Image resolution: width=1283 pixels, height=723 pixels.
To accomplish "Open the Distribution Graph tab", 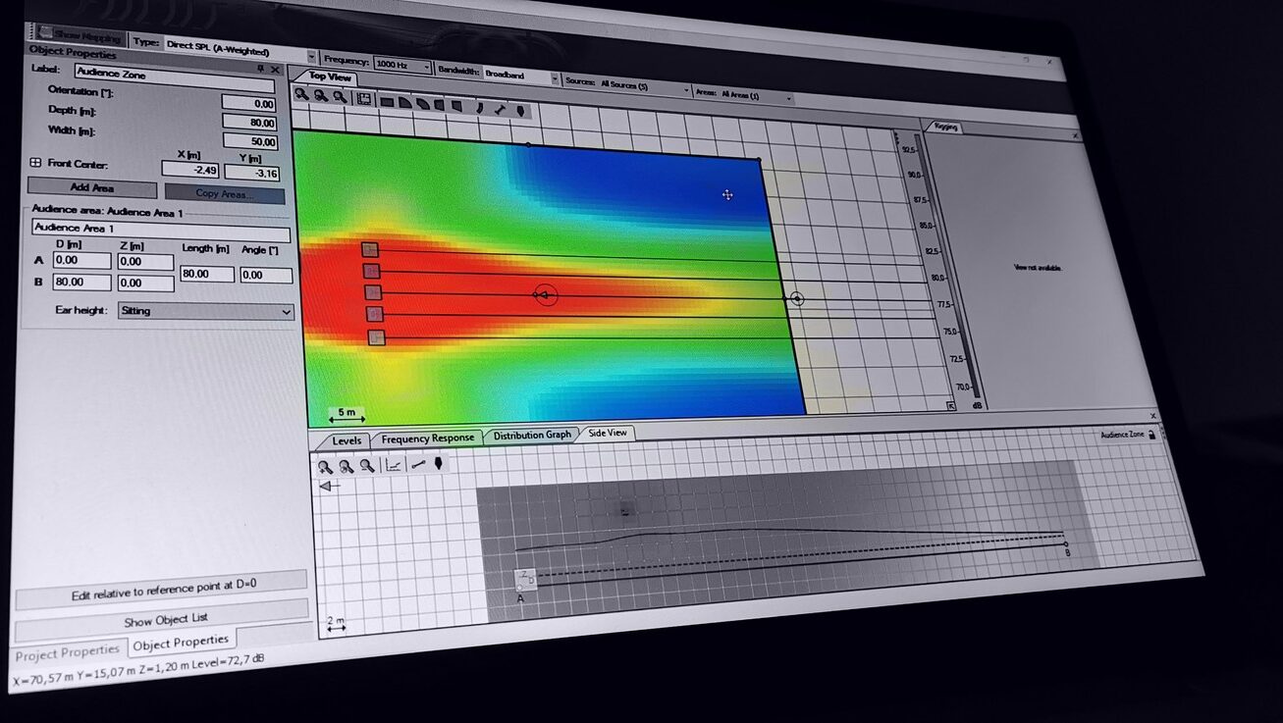I will (x=531, y=435).
